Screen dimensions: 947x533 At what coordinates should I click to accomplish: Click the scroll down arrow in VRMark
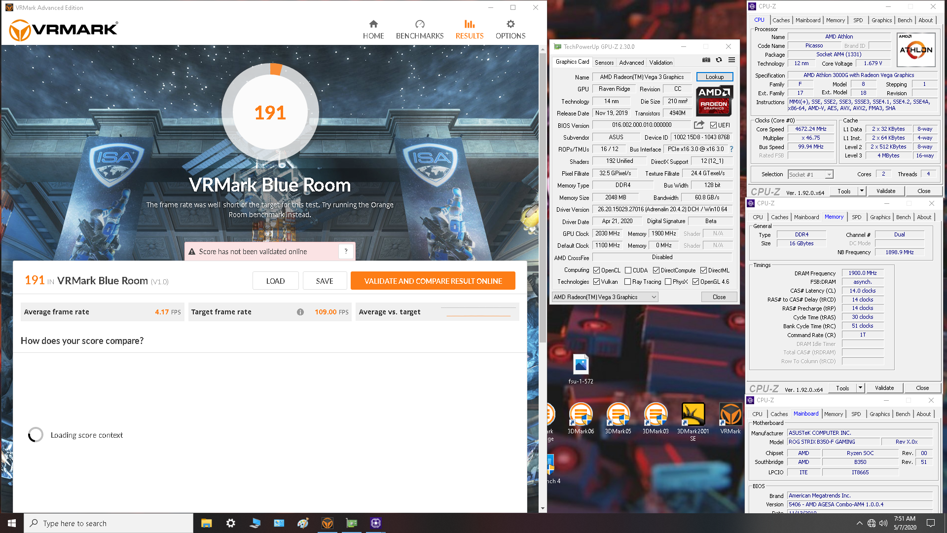(543, 508)
